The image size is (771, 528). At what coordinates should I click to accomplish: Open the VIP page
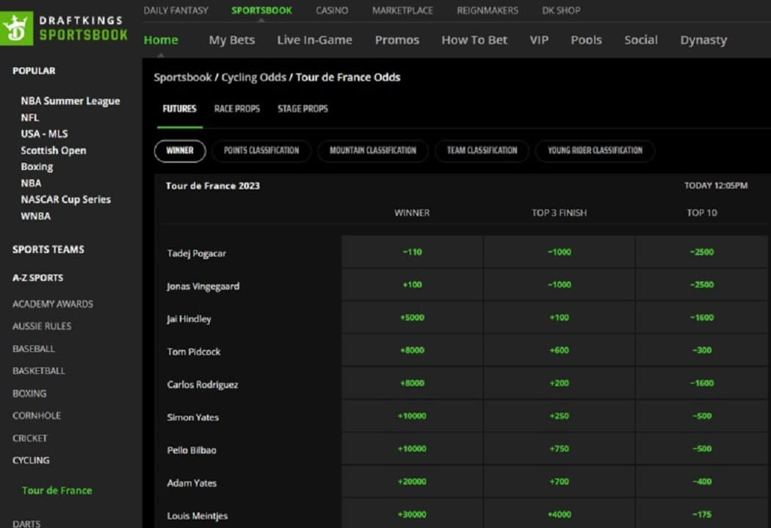pos(539,40)
